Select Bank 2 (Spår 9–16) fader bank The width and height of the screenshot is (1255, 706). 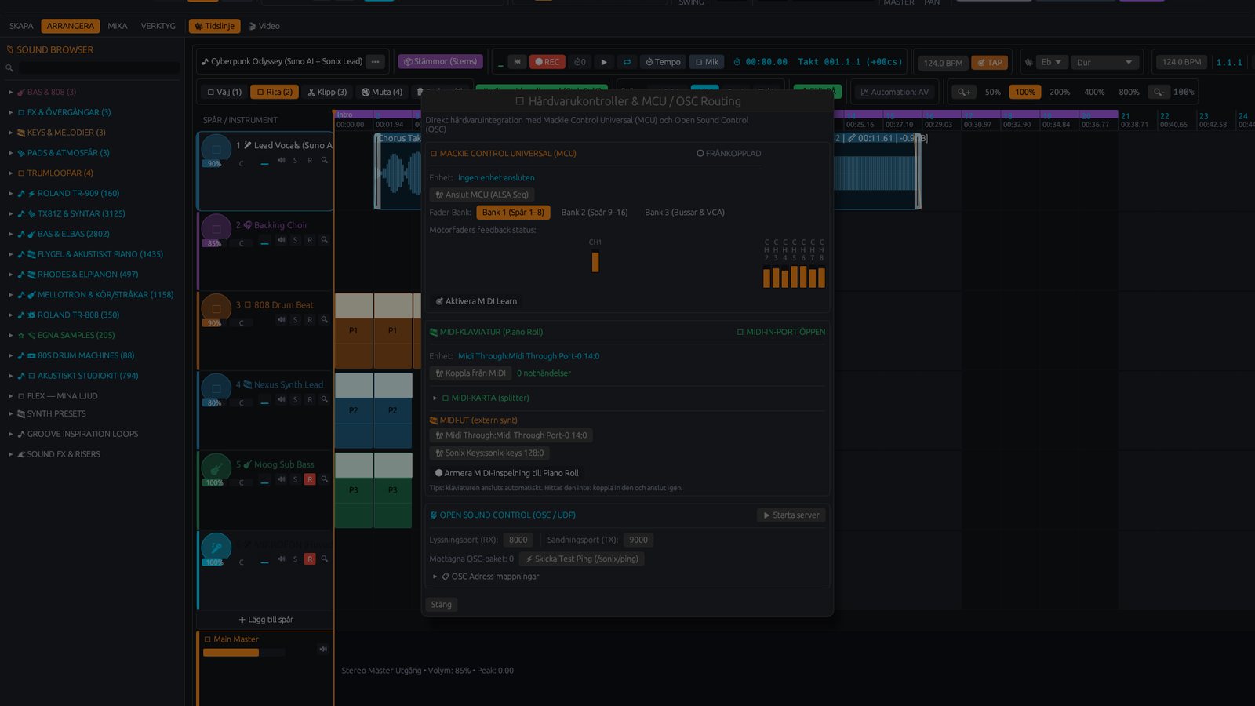(x=595, y=213)
